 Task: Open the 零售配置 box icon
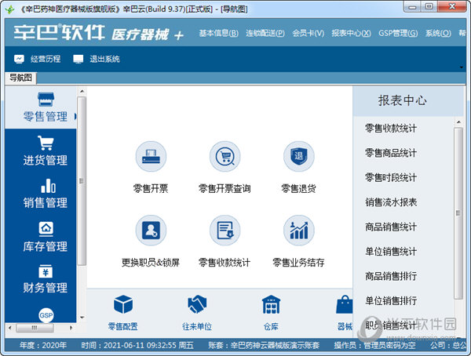click(x=123, y=305)
